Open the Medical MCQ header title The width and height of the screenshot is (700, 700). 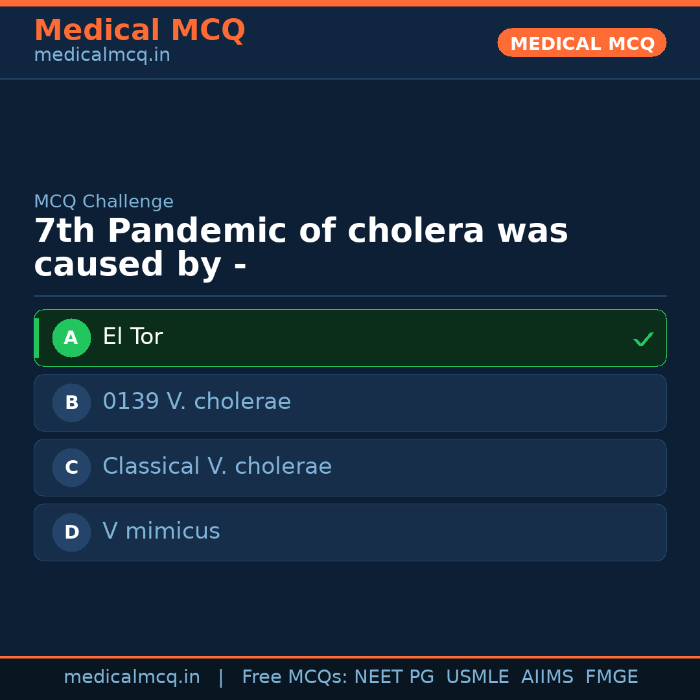point(139,30)
